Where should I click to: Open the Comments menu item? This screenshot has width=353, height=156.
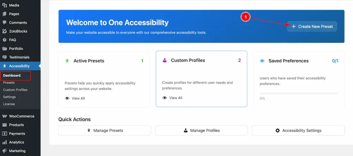18,23
